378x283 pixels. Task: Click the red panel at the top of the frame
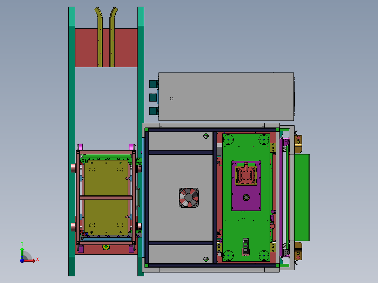click(x=106, y=48)
